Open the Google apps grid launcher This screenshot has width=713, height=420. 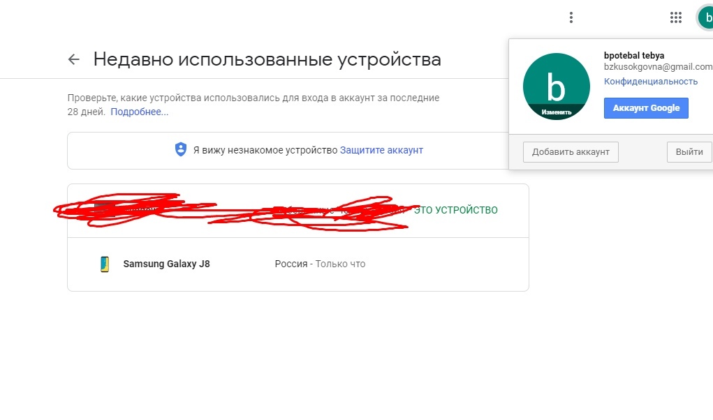676,17
